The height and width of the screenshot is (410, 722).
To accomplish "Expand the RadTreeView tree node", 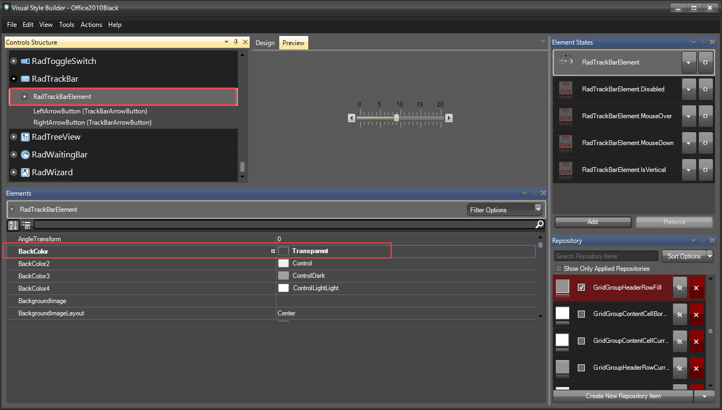I will click(14, 137).
